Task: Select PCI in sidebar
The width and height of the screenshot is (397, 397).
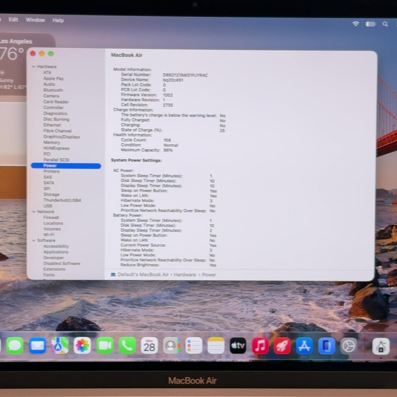Action: coord(47,154)
